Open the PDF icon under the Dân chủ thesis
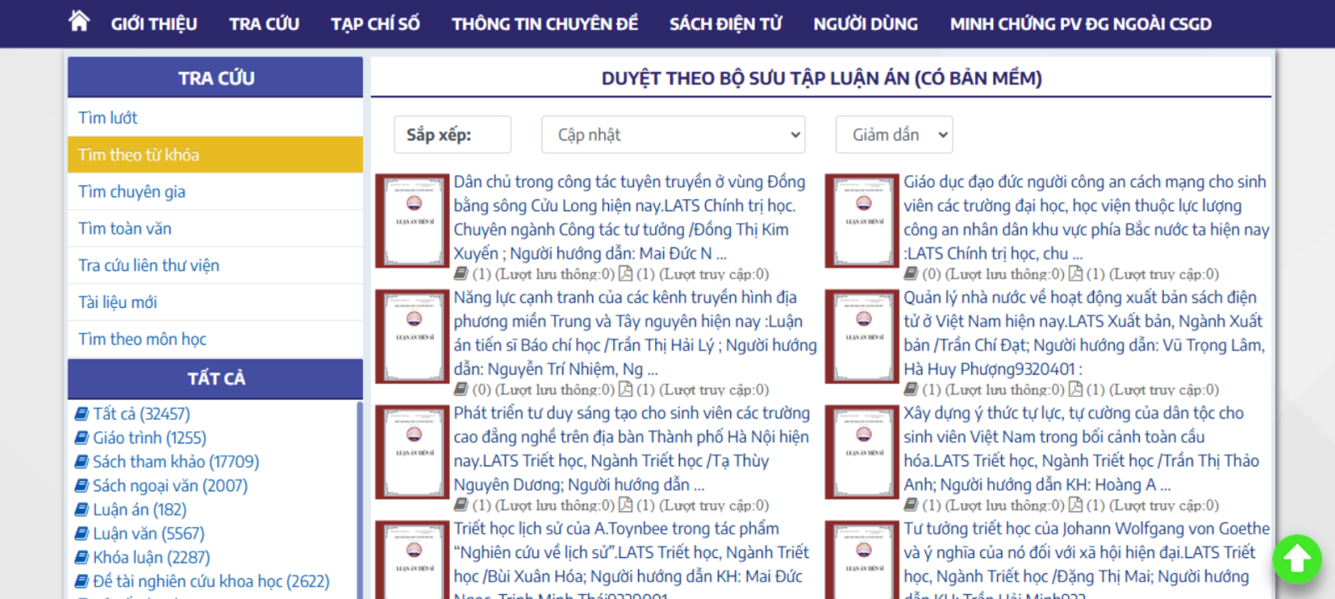Viewport: 1335px width, 599px height. click(625, 274)
